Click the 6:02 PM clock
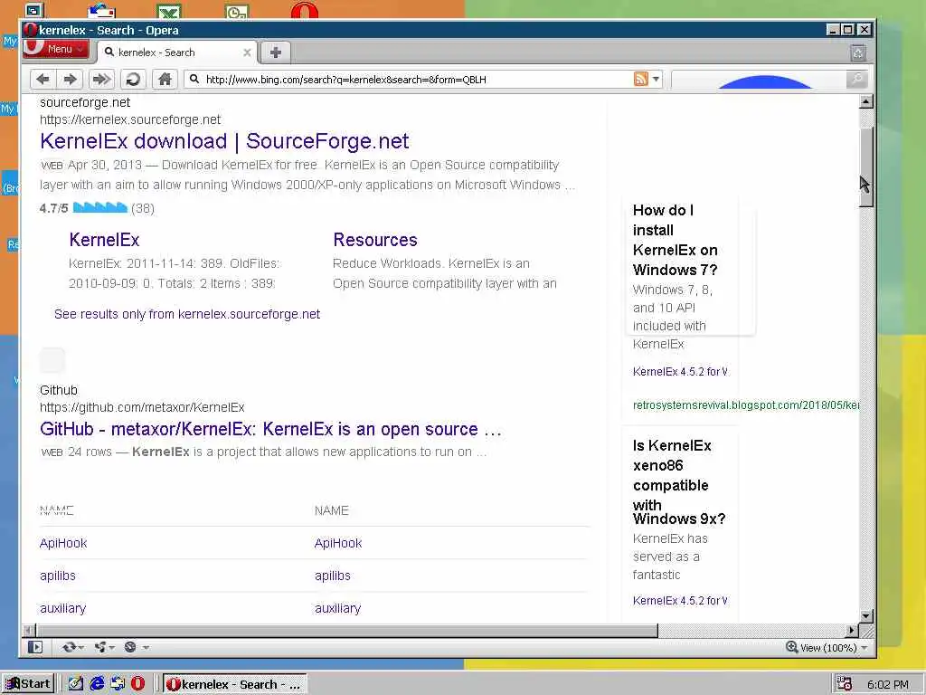 coord(888,684)
